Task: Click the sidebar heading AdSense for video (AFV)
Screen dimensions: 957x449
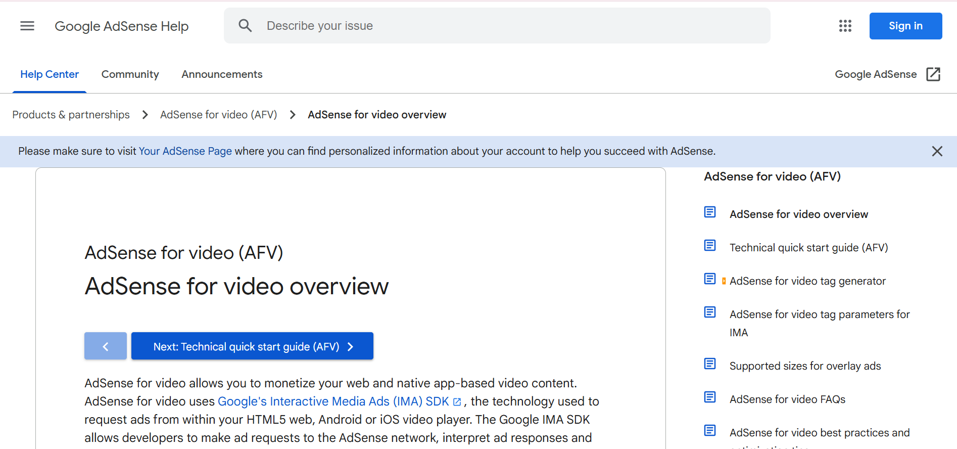Action: (773, 176)
